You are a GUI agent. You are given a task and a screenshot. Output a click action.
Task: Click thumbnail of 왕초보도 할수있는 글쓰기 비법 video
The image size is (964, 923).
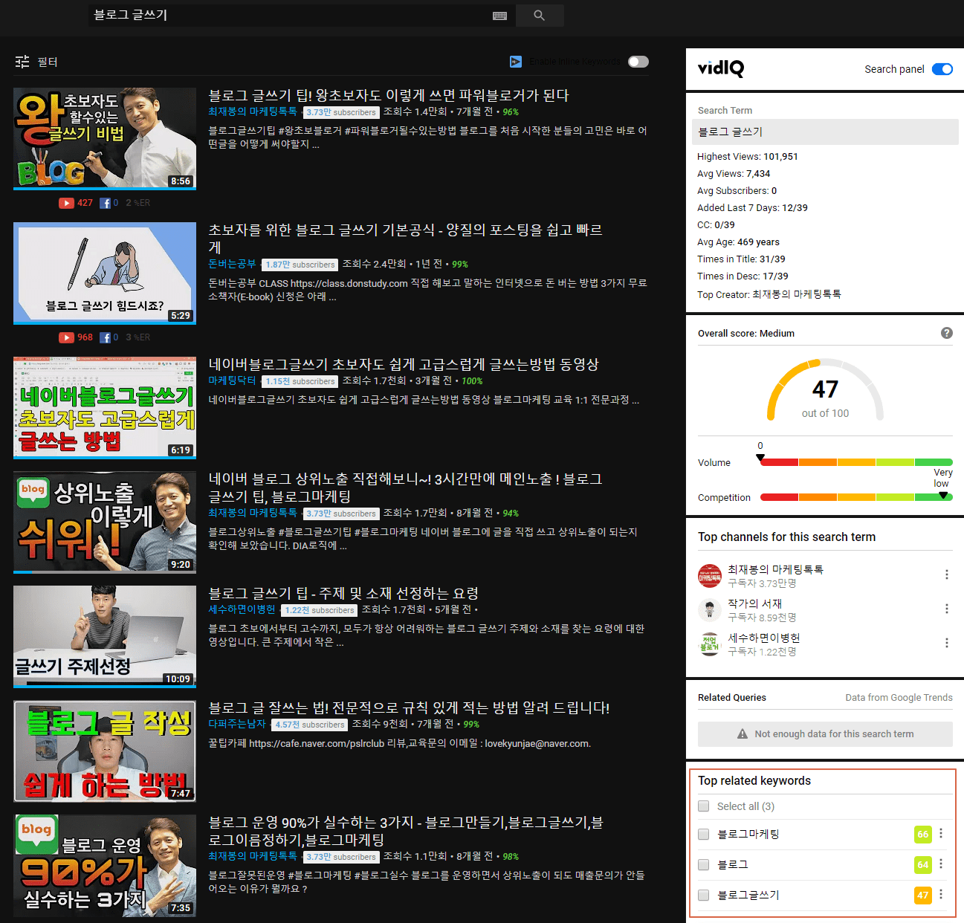point(105,138)
